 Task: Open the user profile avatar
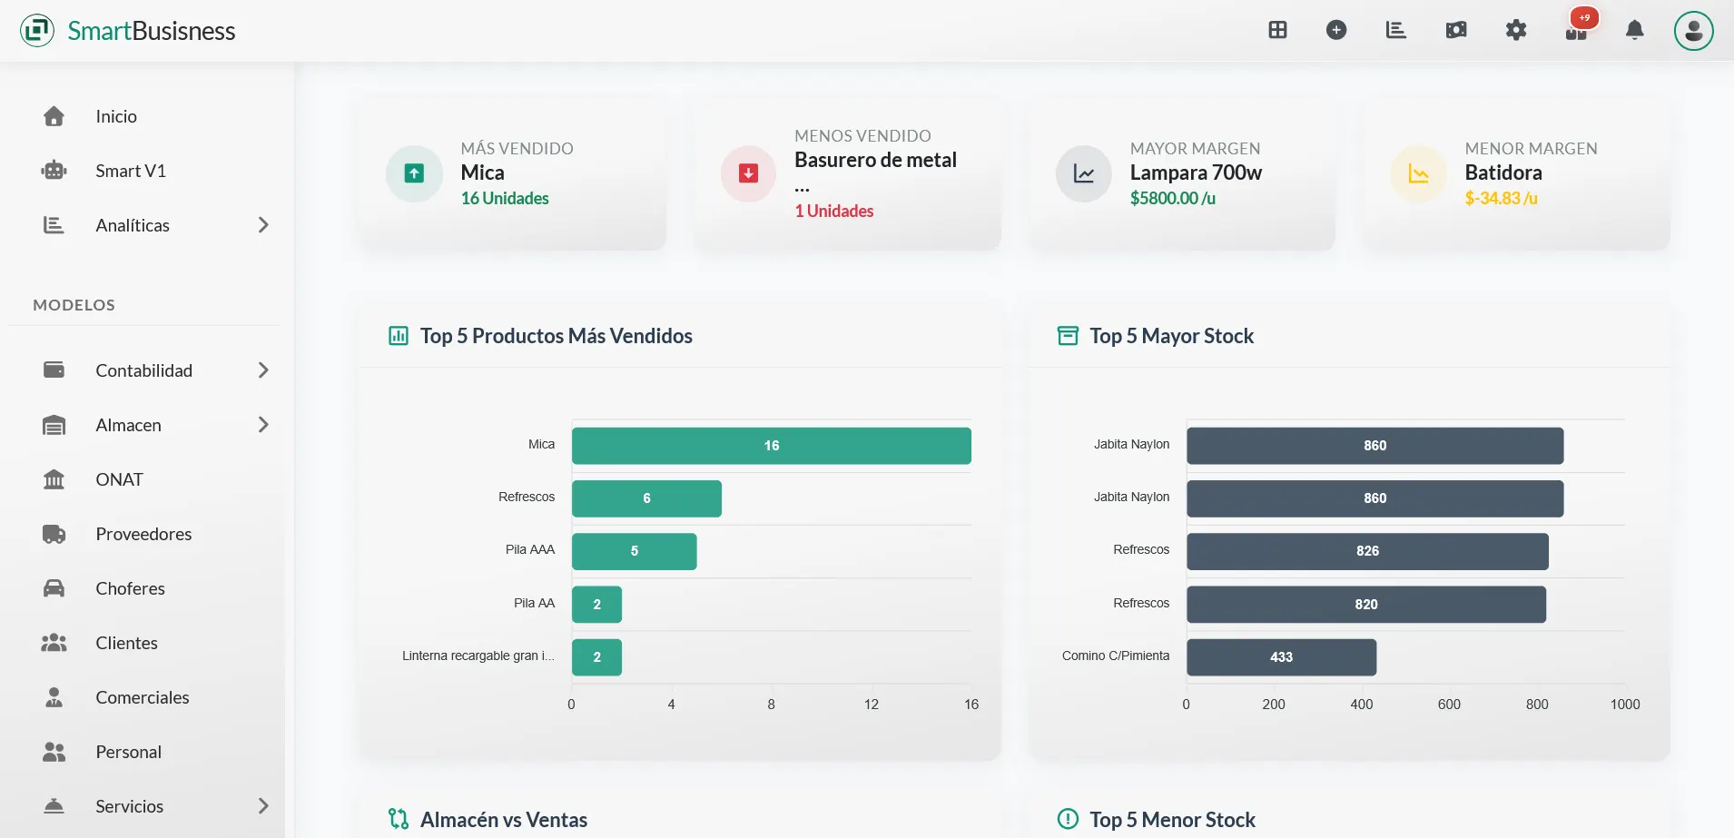[1694, 31]
